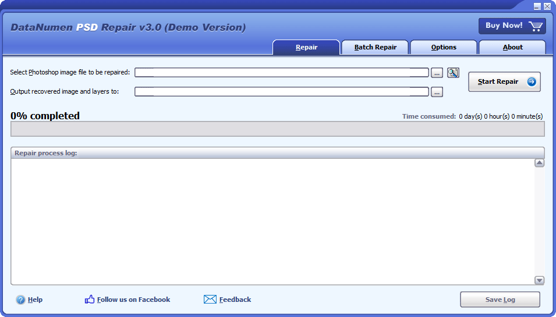
Task: Click the Feedback envelope icon
Action: (210, 300)
